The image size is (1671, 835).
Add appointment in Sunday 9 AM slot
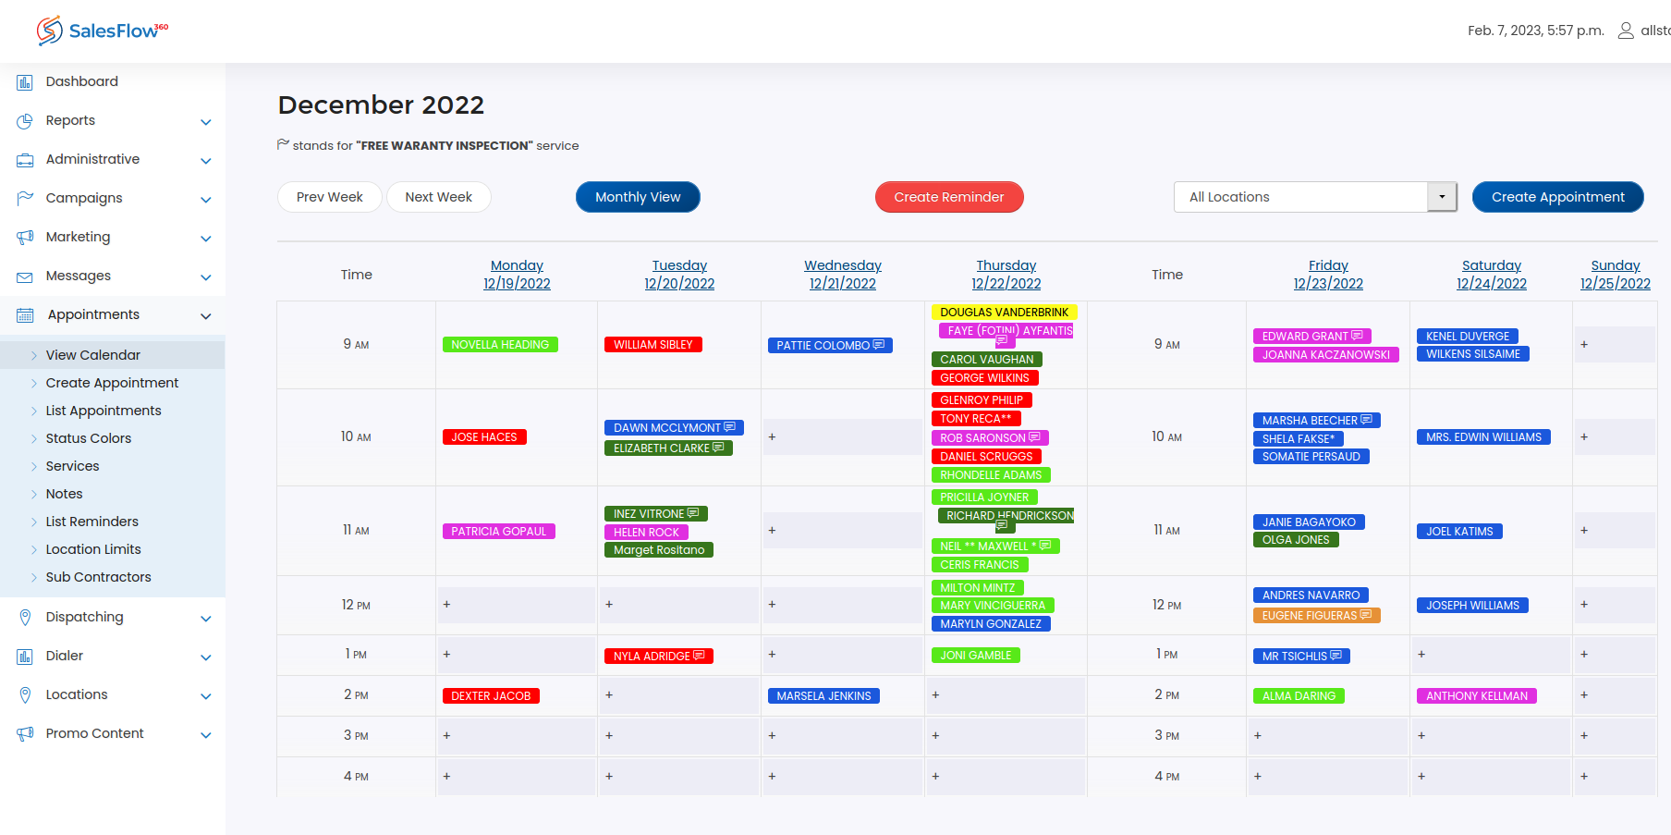point(1584,345)
